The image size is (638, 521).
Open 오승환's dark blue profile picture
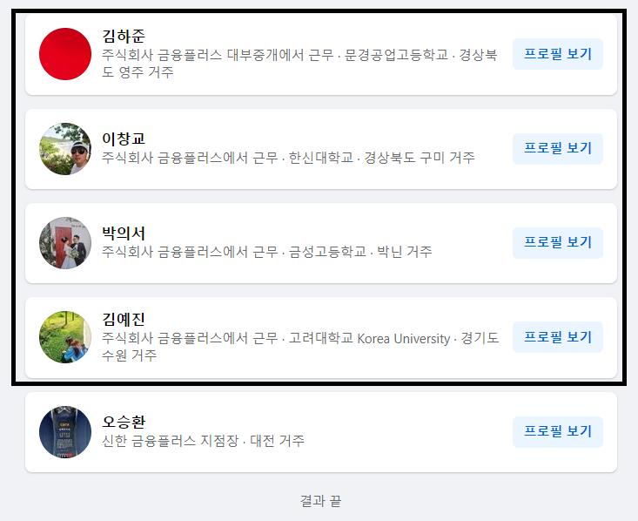pyautogui.click(x=65, y=432)
